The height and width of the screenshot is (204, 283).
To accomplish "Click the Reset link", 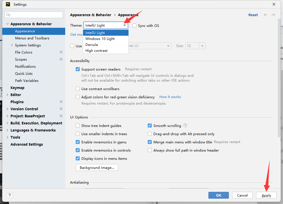I will (x=253, y=15).
